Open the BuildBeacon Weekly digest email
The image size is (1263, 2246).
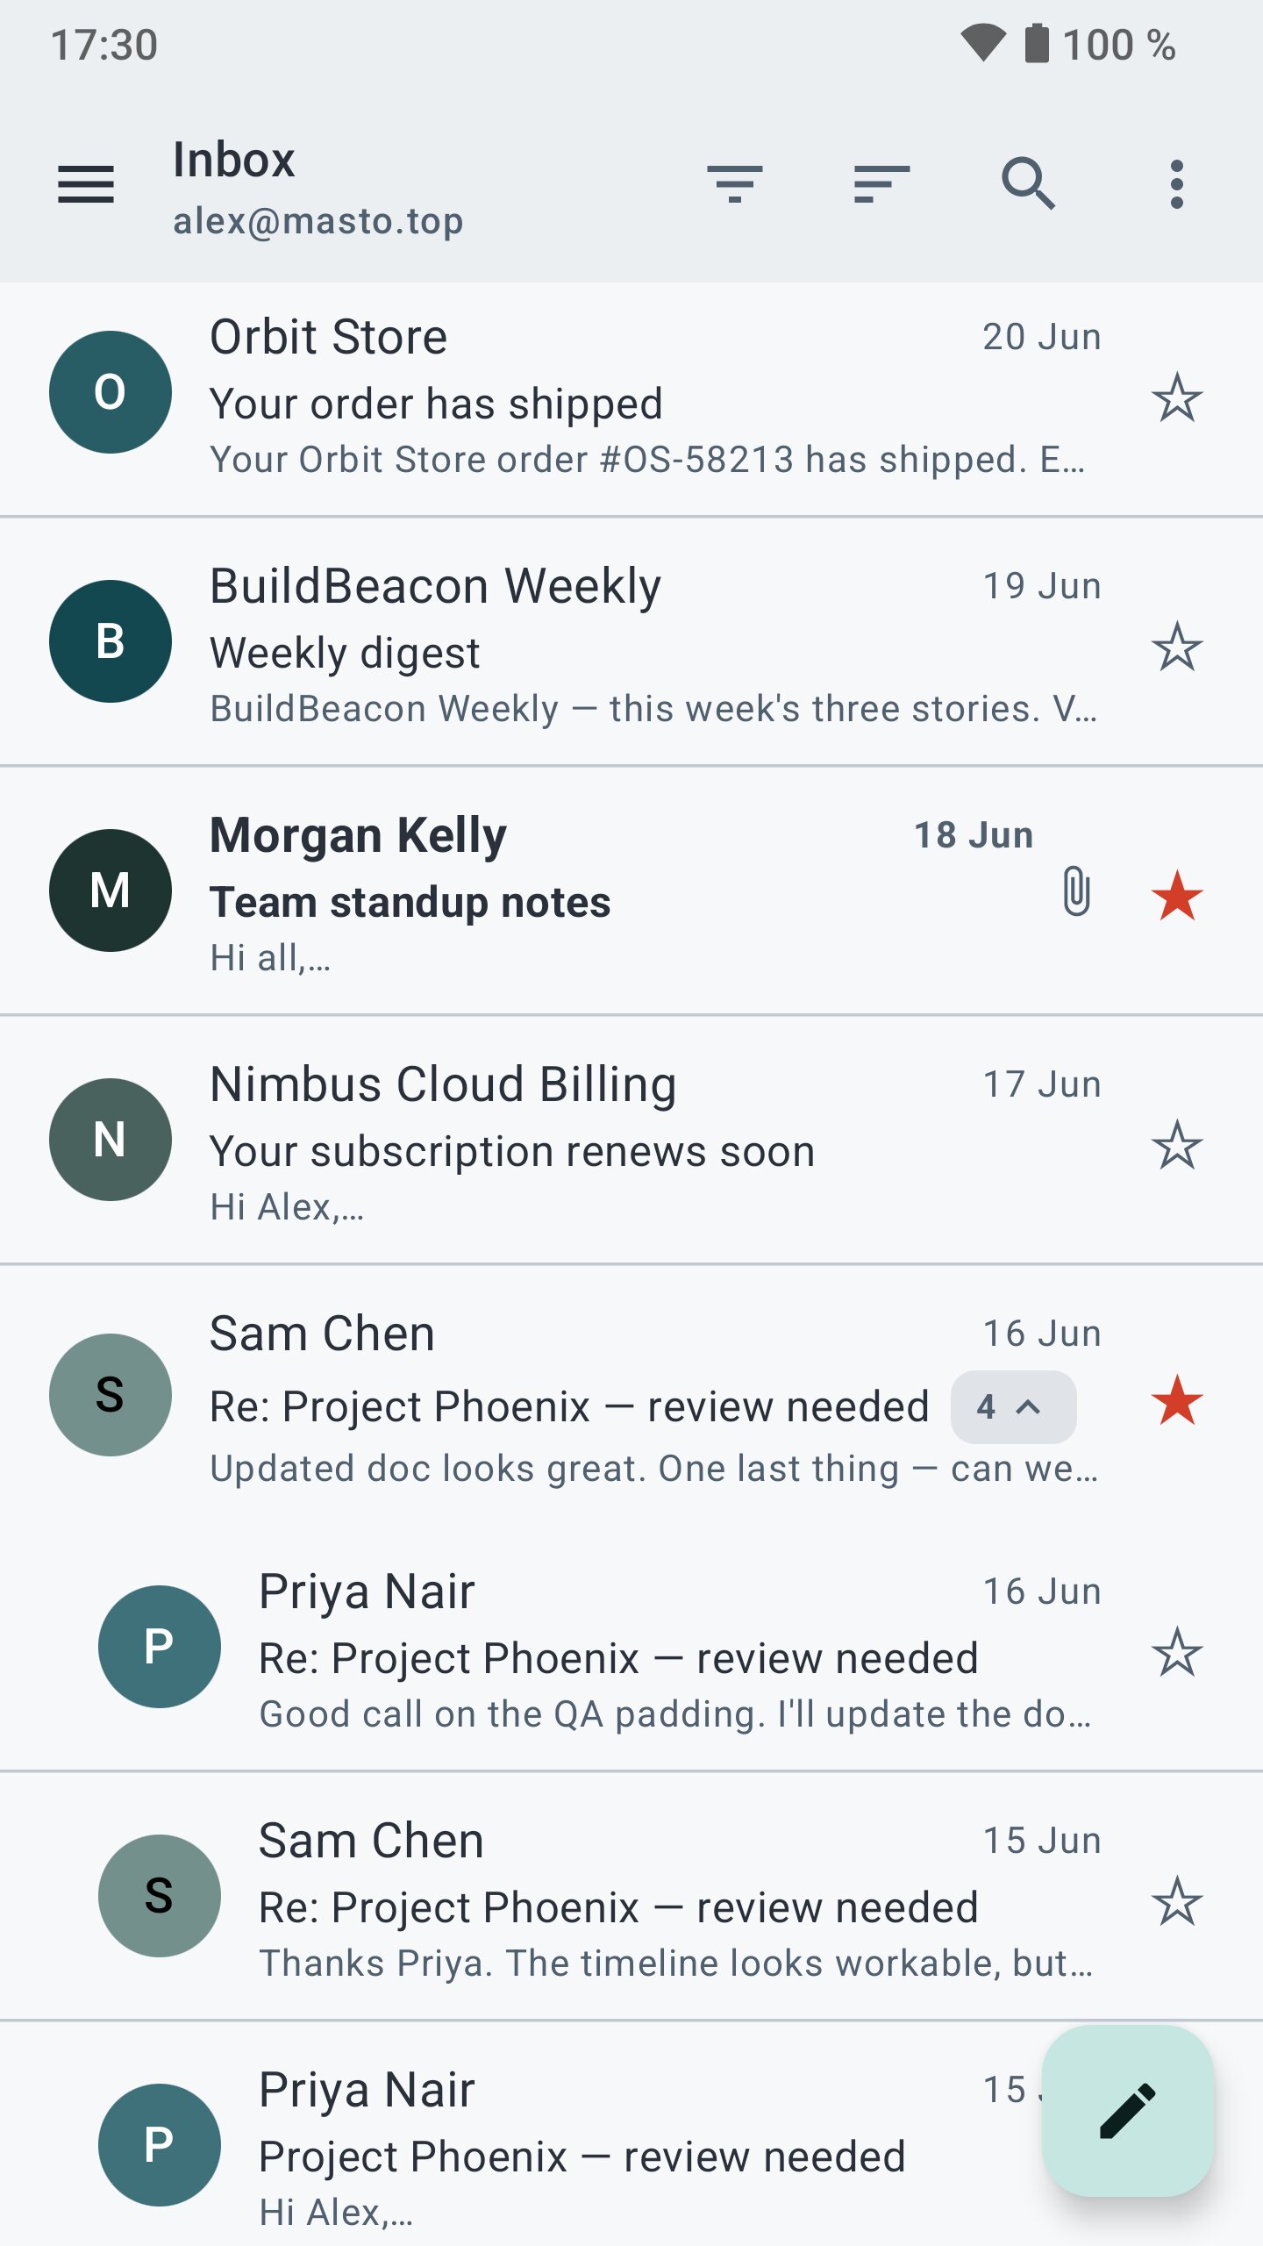tap(631, 642)
